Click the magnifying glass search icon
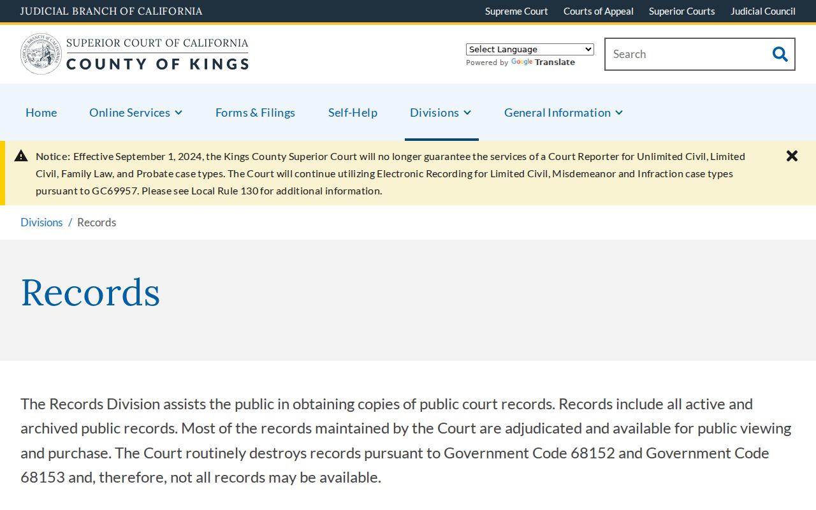 point(780,54)
